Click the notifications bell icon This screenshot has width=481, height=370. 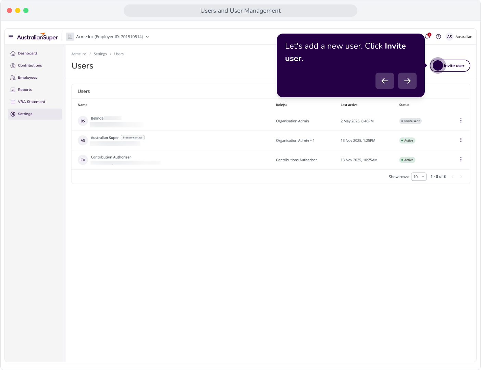pos(428,37)
